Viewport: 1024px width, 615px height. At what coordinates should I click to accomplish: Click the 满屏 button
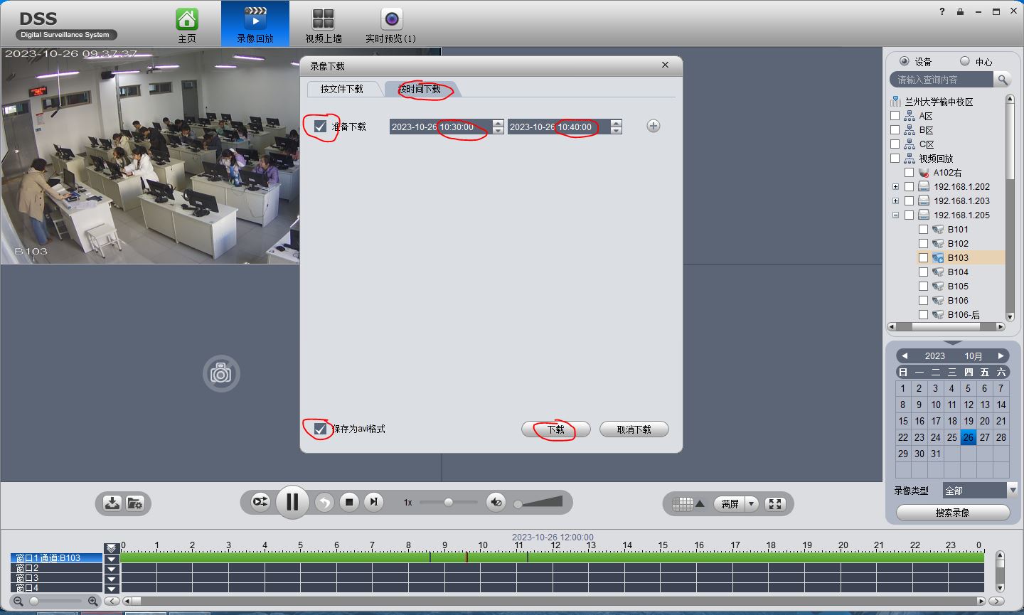[x=730, y=503]
